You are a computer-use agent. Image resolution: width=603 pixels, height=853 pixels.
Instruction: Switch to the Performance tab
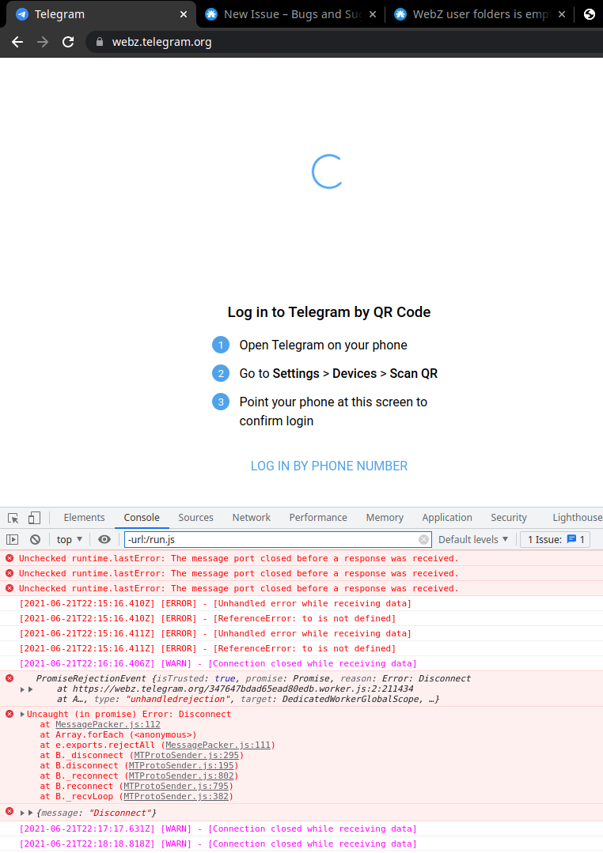click(318, 517)
